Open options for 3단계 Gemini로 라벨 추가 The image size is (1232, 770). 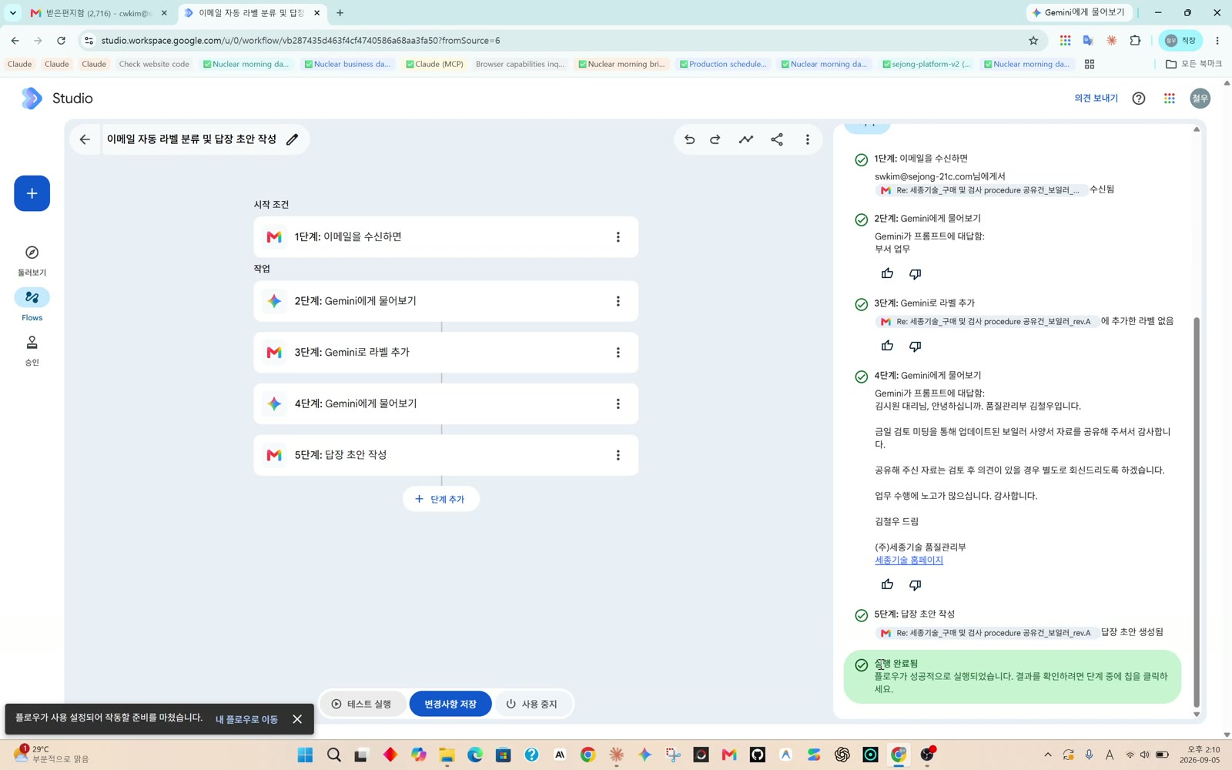tap(618, 353)
